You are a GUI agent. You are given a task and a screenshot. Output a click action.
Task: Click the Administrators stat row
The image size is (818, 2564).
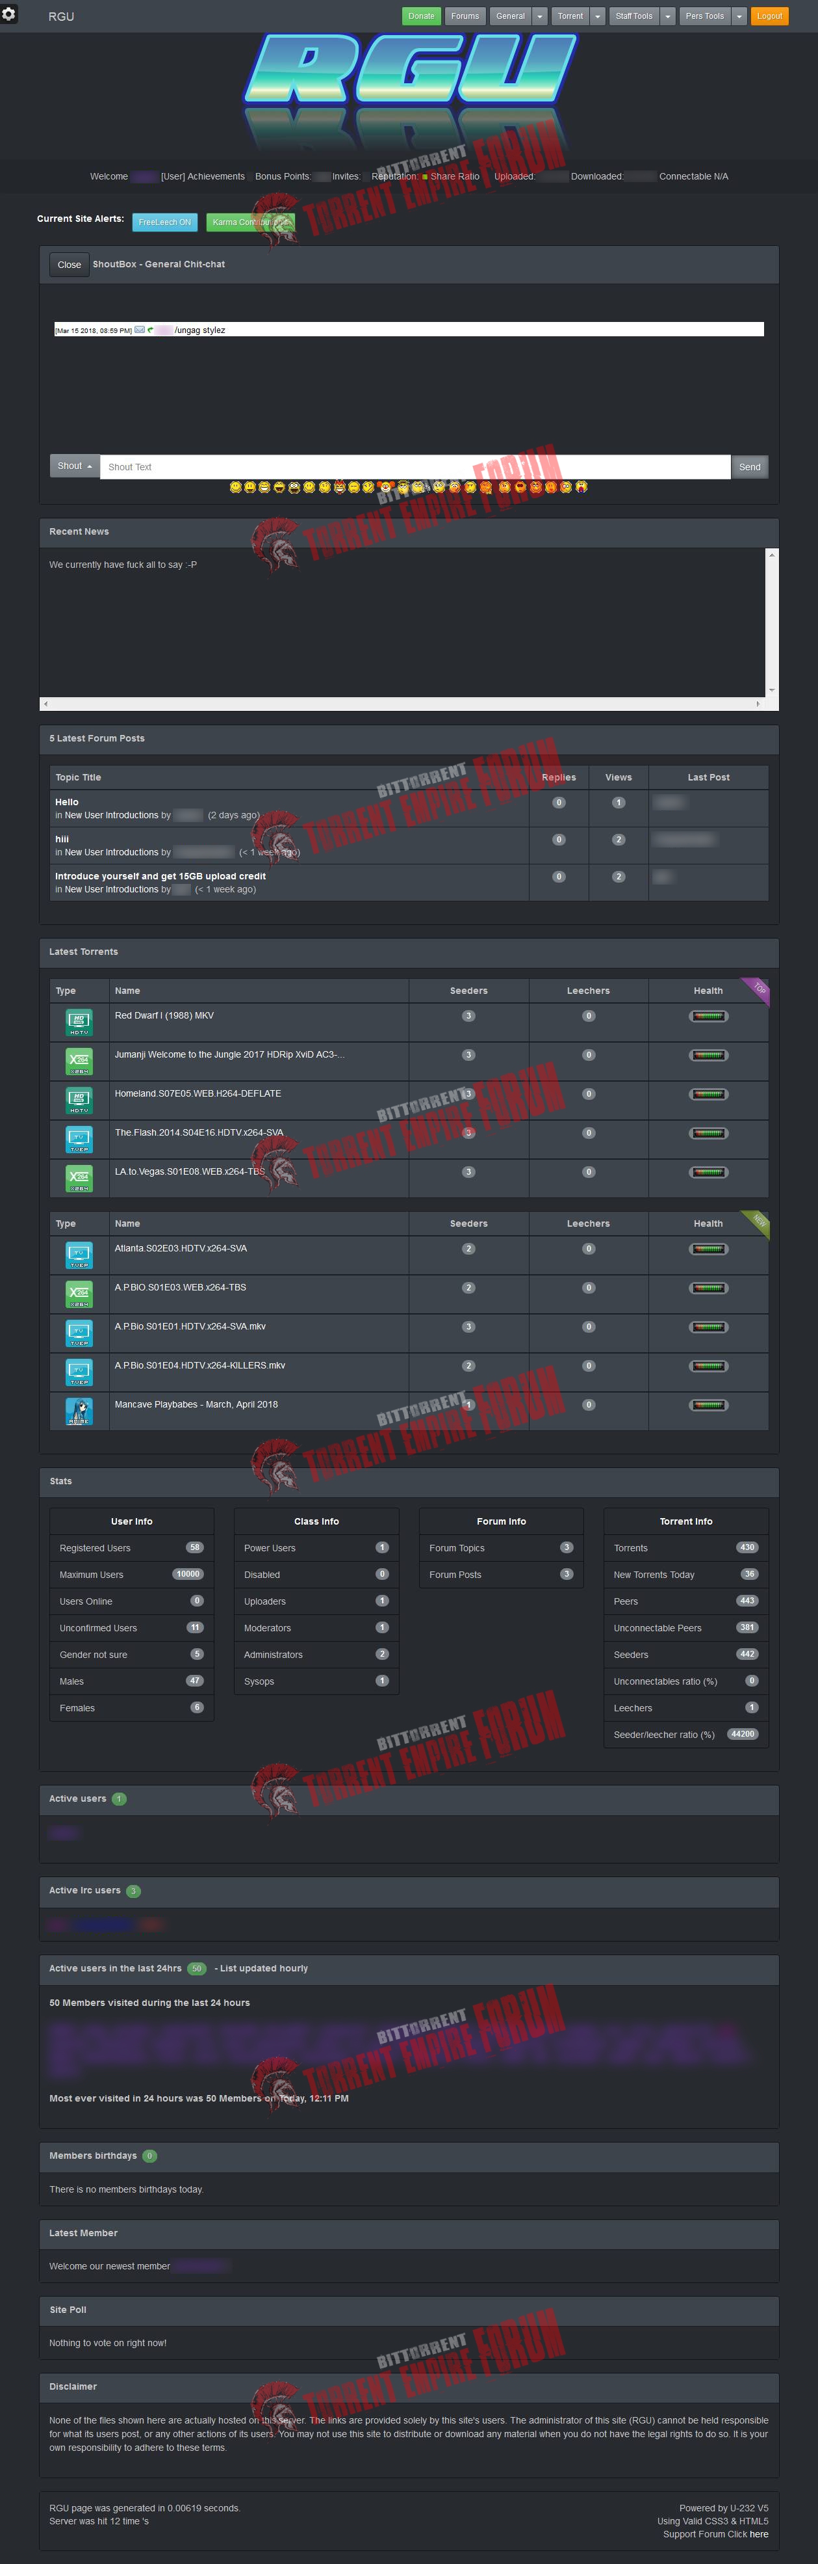316,1655
